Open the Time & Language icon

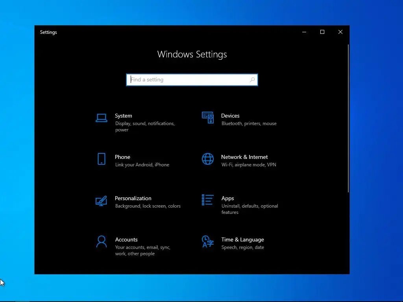pos(208,242)
